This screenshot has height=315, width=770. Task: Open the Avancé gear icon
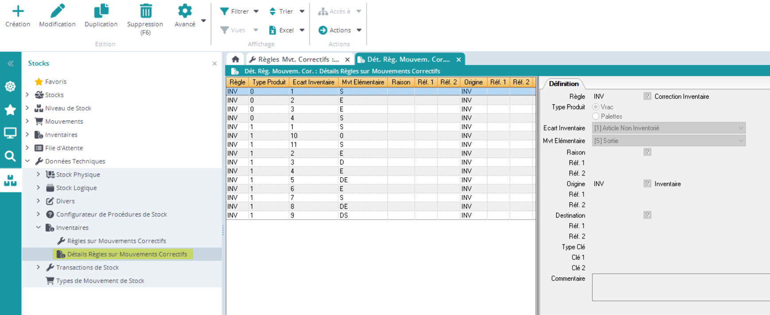click(185, 11)
